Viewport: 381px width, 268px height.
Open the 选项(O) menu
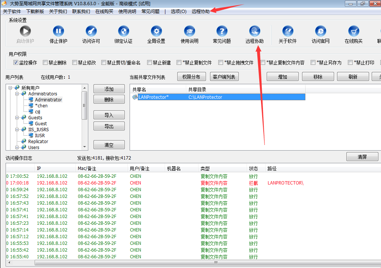pos(178,12)
